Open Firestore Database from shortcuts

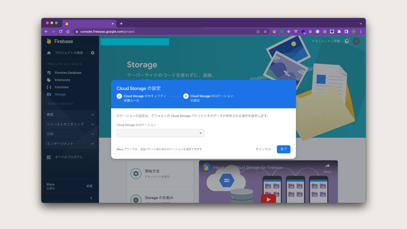[x=68, y=73]
